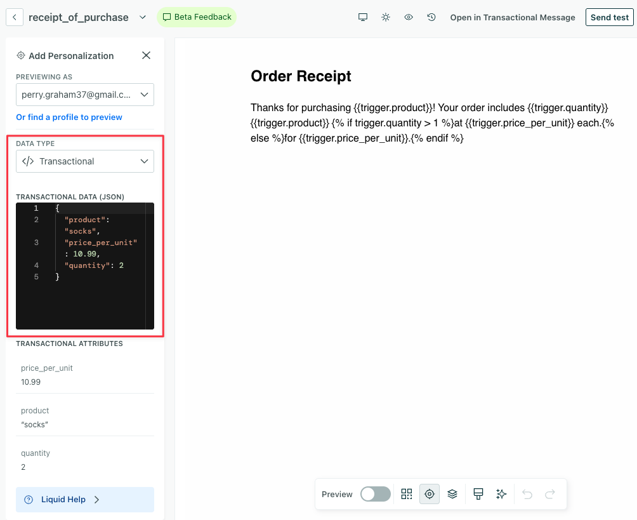
Task: Expand the receipt_of_purchase name dropdown
Action: click(142, 17)
